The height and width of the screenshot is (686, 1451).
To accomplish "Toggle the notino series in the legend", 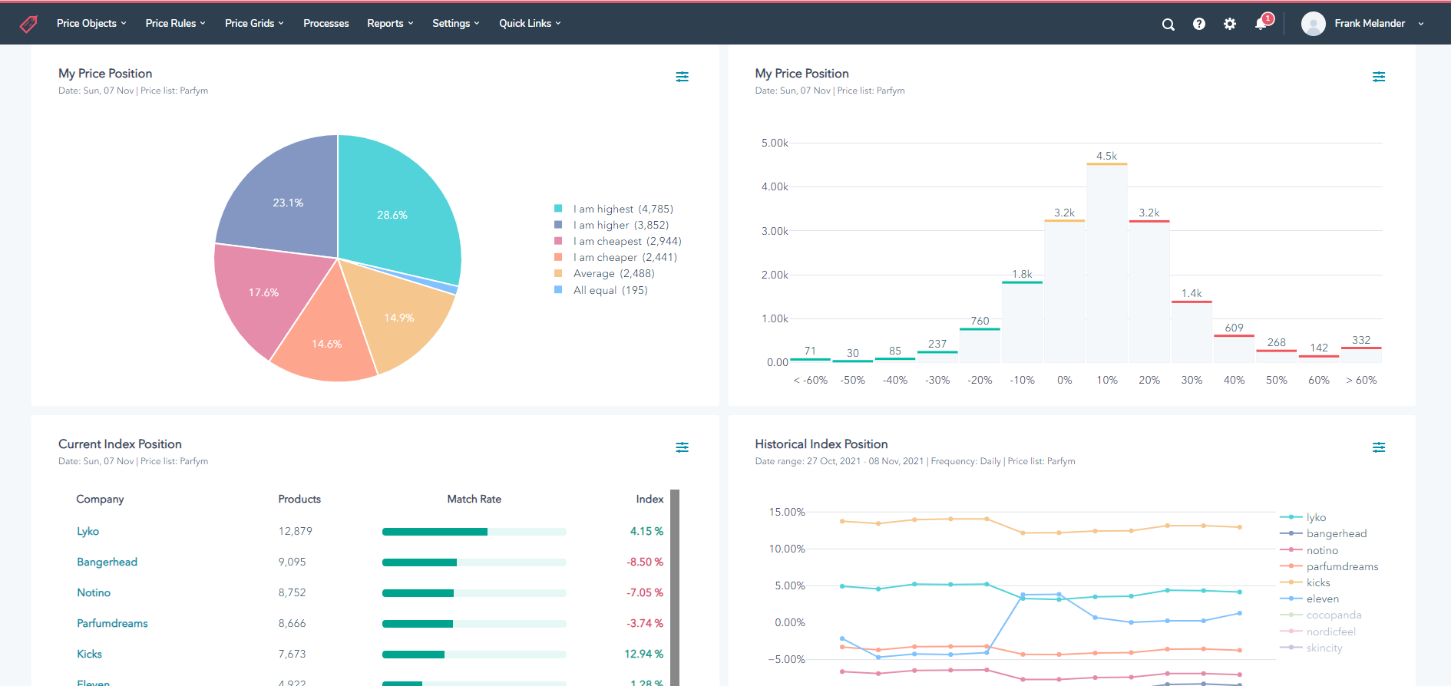I will pos(1309,550).
